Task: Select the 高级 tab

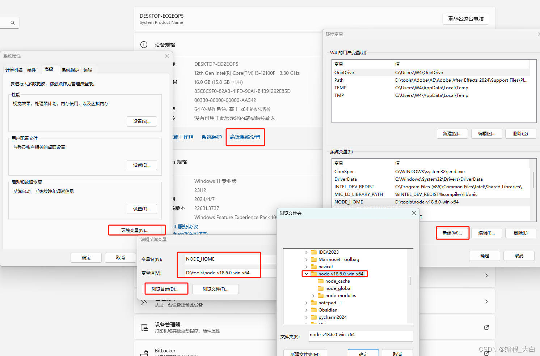Action: 49,69
